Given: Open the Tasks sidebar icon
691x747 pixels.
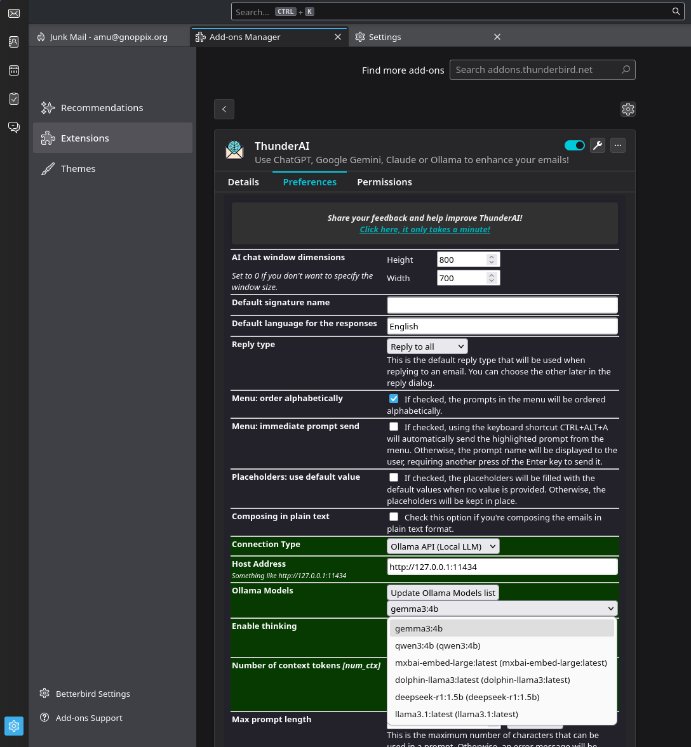Looking at the screenshot, I should 14,99.
